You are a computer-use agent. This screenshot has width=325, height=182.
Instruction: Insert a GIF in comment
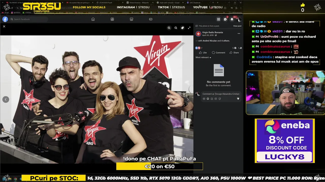[x=216, y=99]
